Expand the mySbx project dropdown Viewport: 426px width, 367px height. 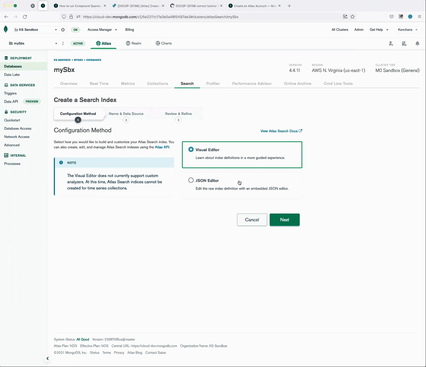[33, 43]
